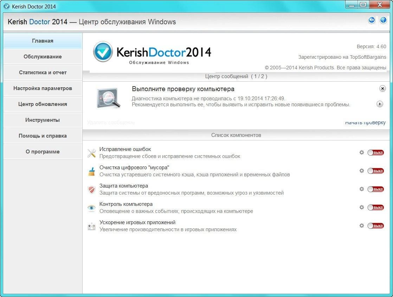Select Центр обновления in sidebar
393x297 pixels.
tap(43, 104)
